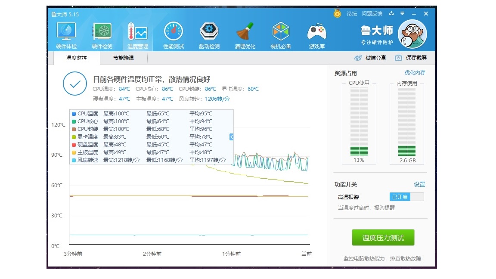Click the Weibo share icon

[358, 58]
